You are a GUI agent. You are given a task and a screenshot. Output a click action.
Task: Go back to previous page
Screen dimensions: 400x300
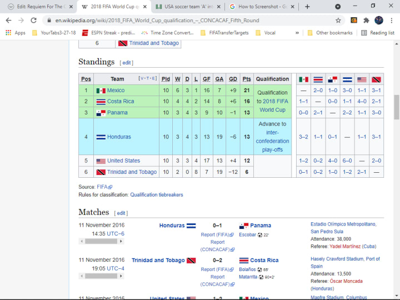tap(8, 21)
